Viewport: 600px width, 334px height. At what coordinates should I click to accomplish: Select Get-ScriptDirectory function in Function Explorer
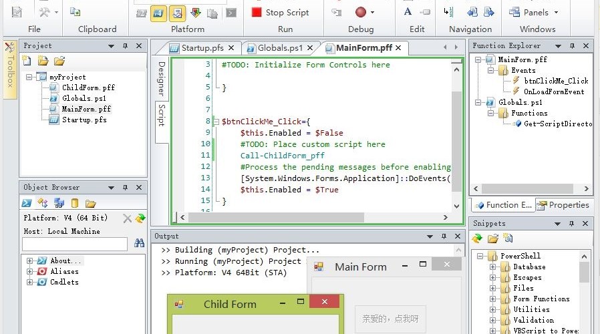(x=557, y=124)
